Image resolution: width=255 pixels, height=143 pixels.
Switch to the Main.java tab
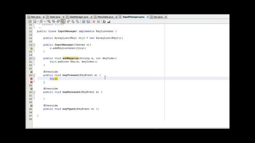coord(35,17)
